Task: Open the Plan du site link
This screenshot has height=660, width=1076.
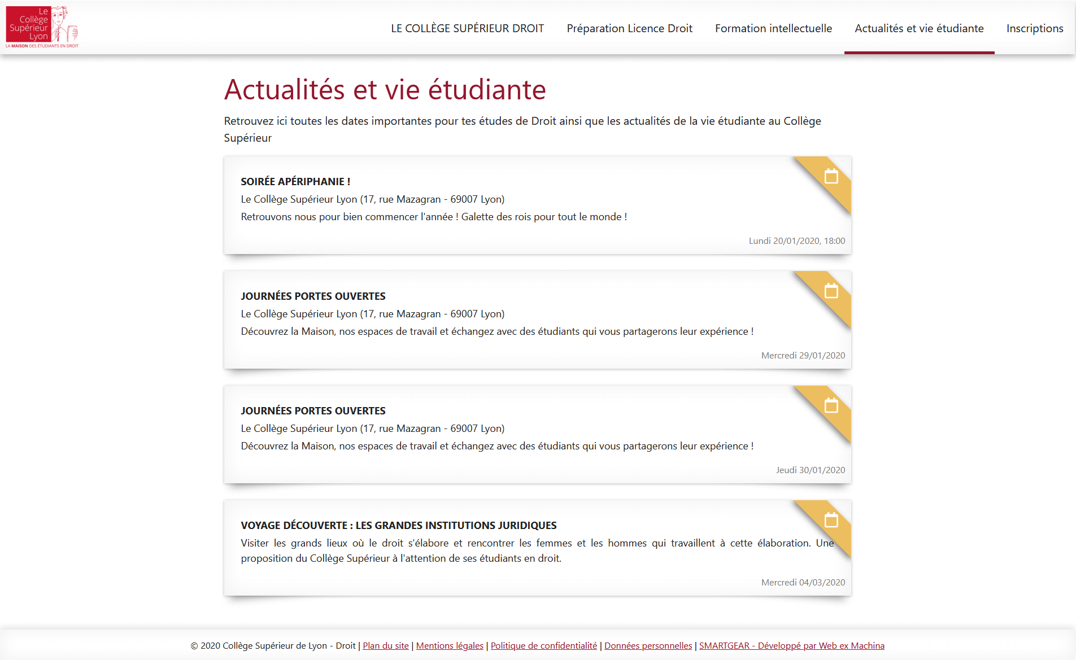Action: point(386,645)
